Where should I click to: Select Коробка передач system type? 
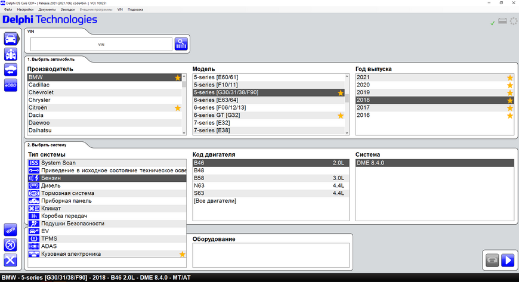(x=107, y=216)
